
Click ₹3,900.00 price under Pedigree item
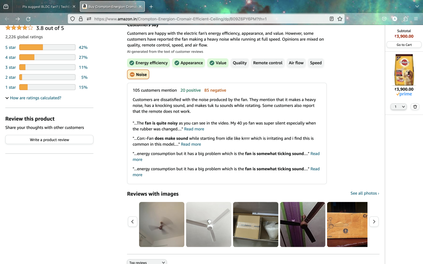404,89
